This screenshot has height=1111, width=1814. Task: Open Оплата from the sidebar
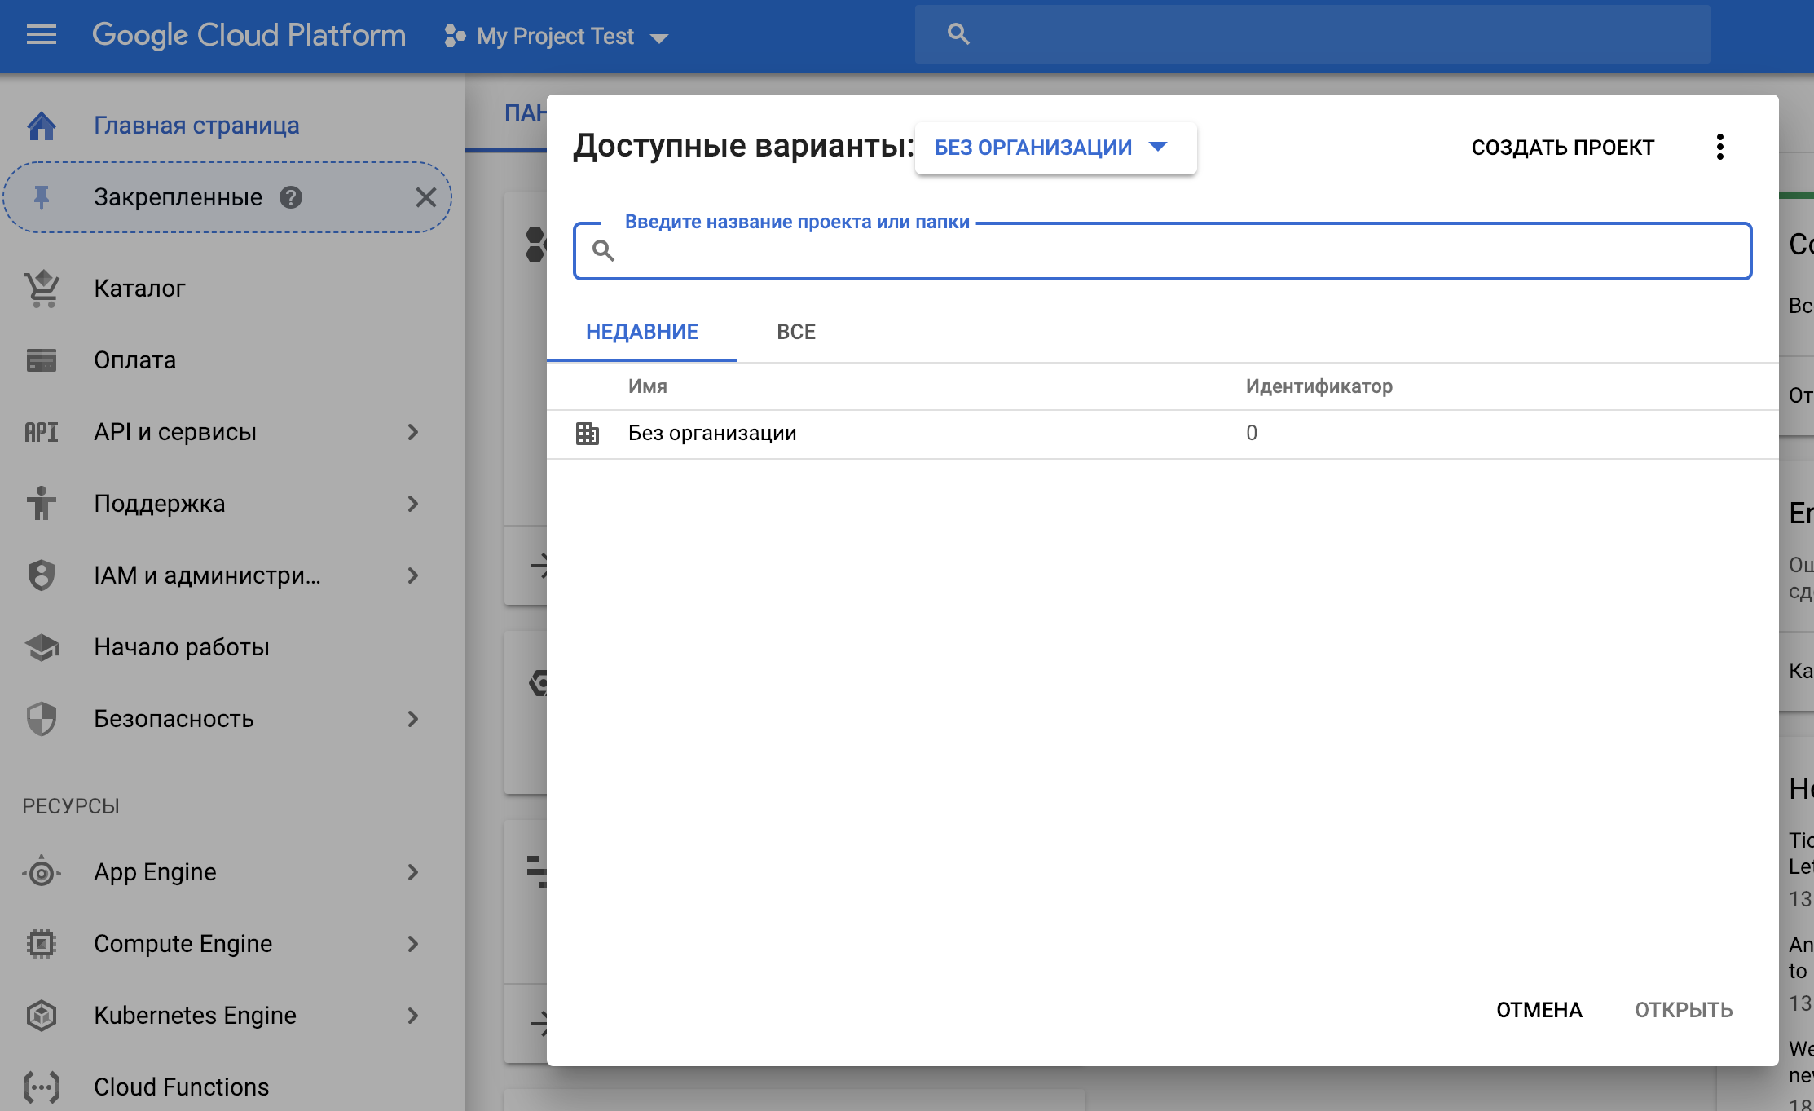(135, 359)
